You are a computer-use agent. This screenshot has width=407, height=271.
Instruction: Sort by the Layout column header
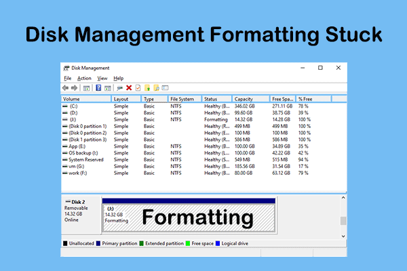point(126,99)
